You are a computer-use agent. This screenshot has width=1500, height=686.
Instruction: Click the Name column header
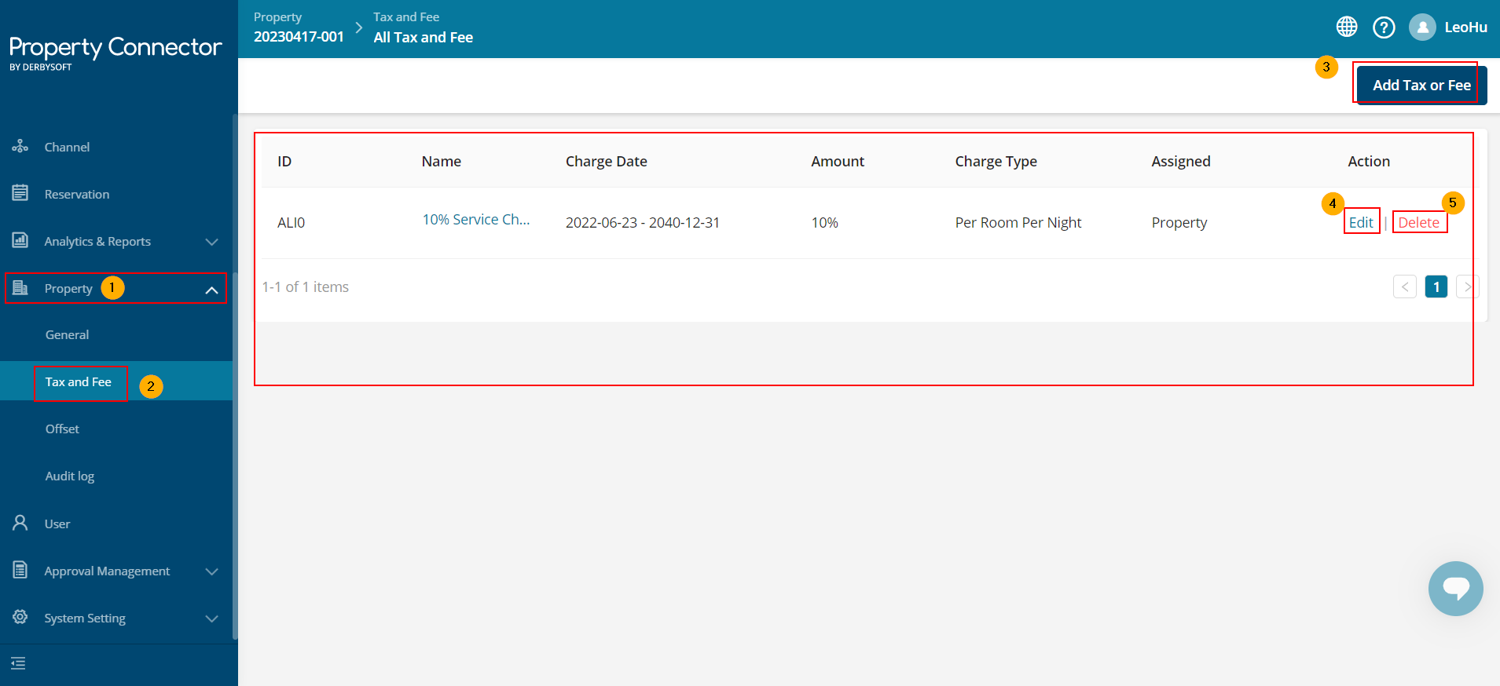(x=442, y=161)
